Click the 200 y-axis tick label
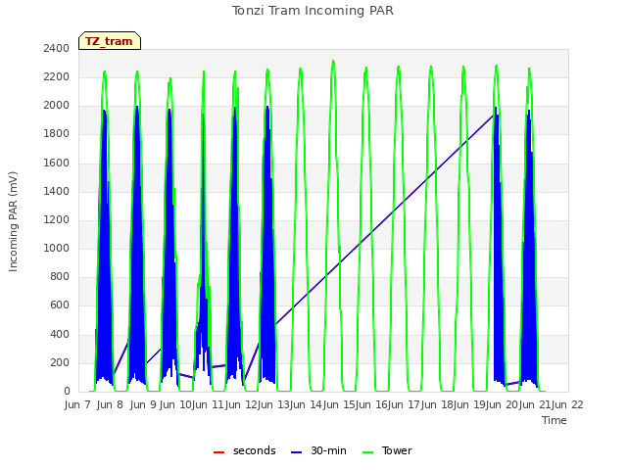The image size is (627, 470). 60,362
